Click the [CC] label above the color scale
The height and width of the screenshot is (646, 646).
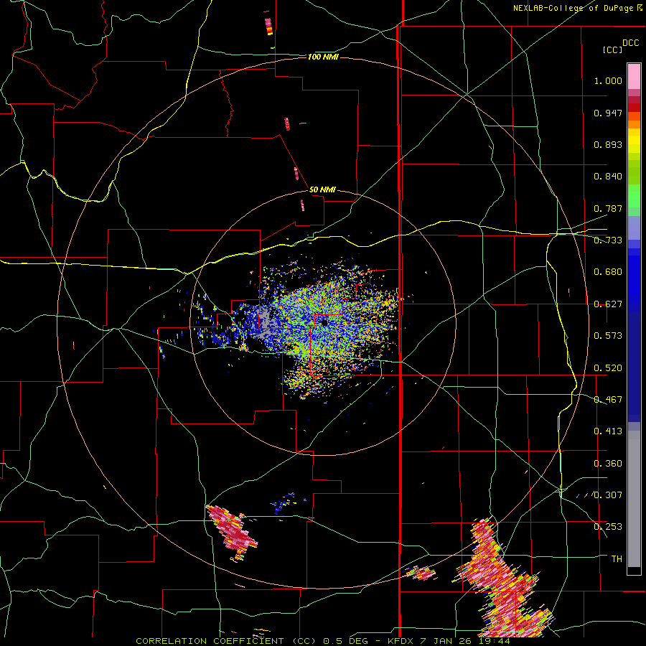pos(612,50)
